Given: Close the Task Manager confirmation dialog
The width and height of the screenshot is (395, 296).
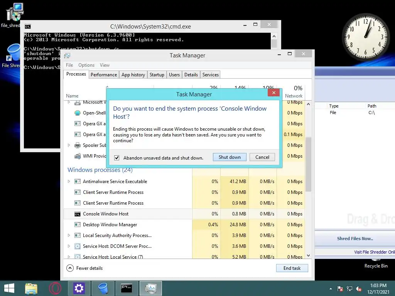Looking at the screenshot, I should [274, 92].
